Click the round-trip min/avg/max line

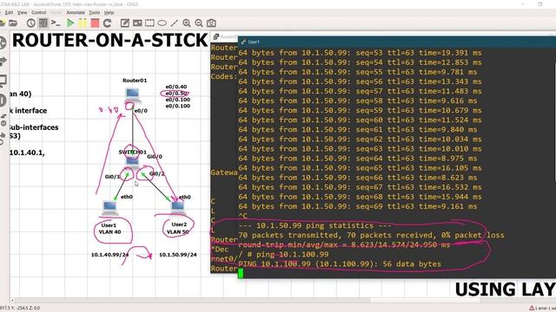click(x=344, y=244)
